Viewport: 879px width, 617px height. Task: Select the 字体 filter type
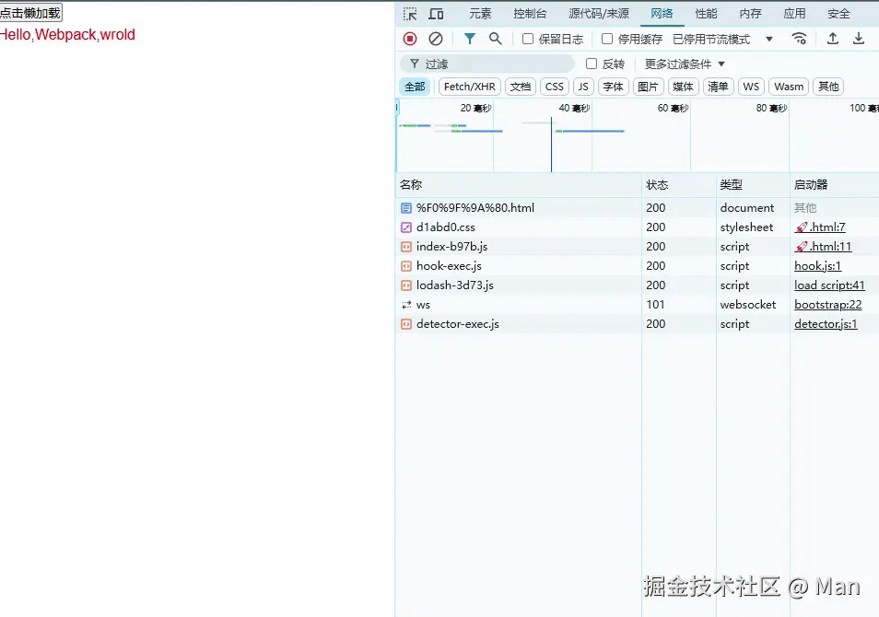pyautogui.click(x=613, y=87)
